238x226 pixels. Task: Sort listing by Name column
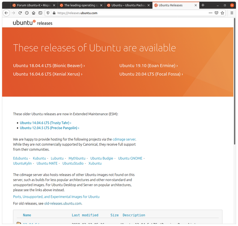click(27, 215)
